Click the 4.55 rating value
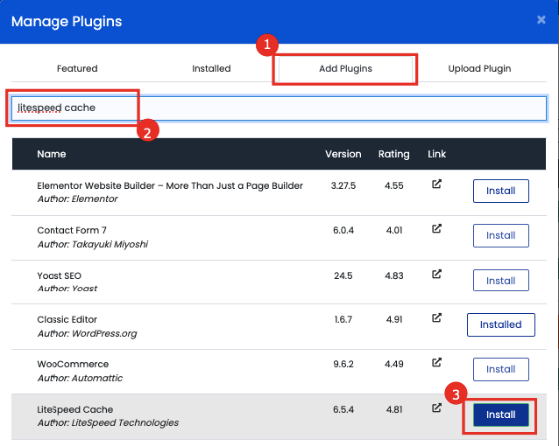Viewport: 559px width, 446px height. coord(394,185)
